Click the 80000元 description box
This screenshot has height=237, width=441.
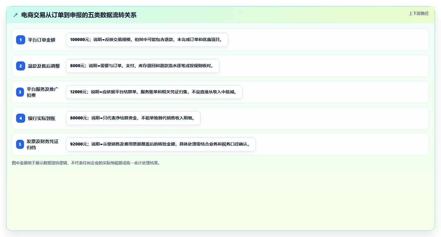[133, 118]
